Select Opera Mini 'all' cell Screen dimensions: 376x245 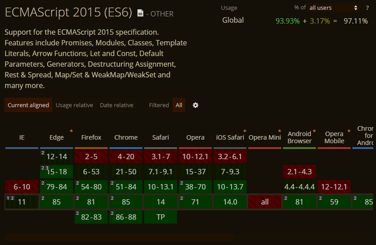coord(265,202)
